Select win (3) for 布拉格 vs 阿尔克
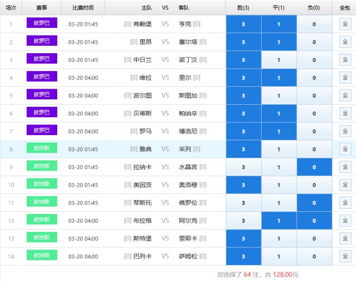This screenshot has width=356, height=282. pos(244,221)
